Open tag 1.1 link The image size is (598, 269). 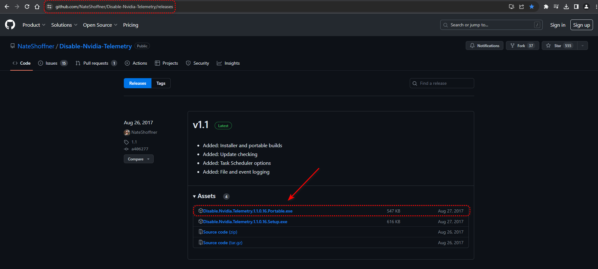pos(134,142)
